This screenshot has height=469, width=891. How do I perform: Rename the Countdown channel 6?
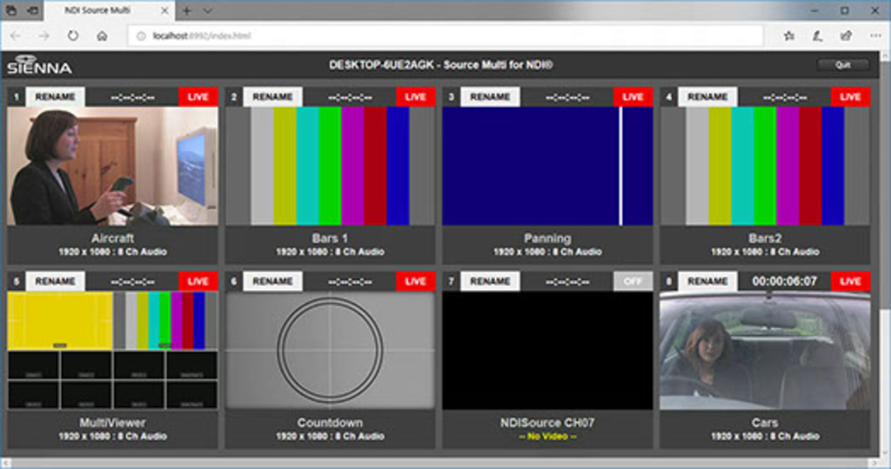pos(272,281)
